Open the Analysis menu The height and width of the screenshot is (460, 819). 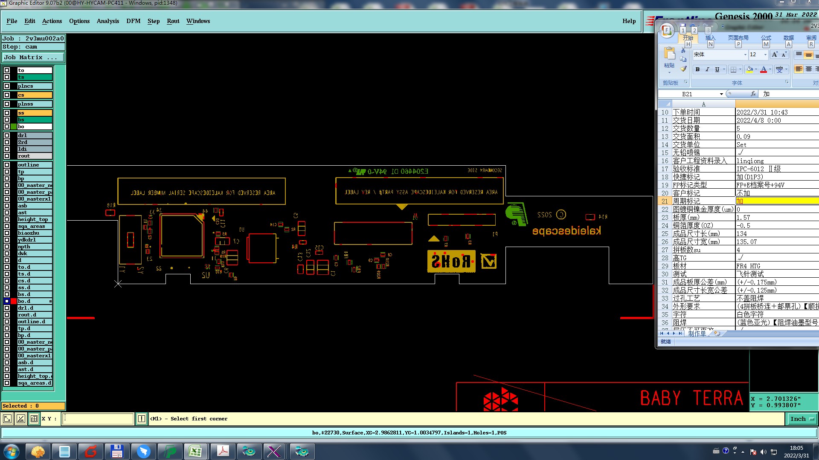pyautogui.click(x=107, y=21)
